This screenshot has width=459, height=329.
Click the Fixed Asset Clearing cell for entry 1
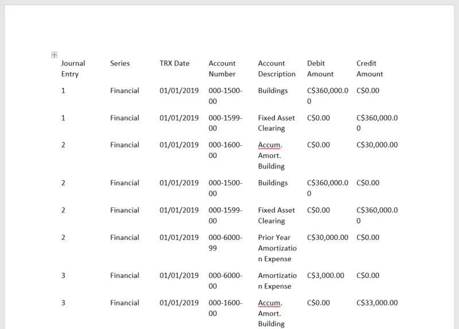click(276, 123)
